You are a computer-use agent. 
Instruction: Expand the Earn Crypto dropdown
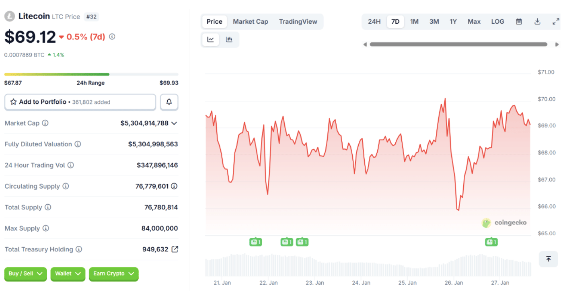113,274
